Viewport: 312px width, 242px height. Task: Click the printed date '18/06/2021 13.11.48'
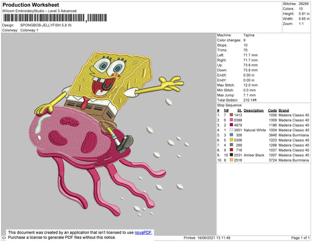[x=214, y=238]
